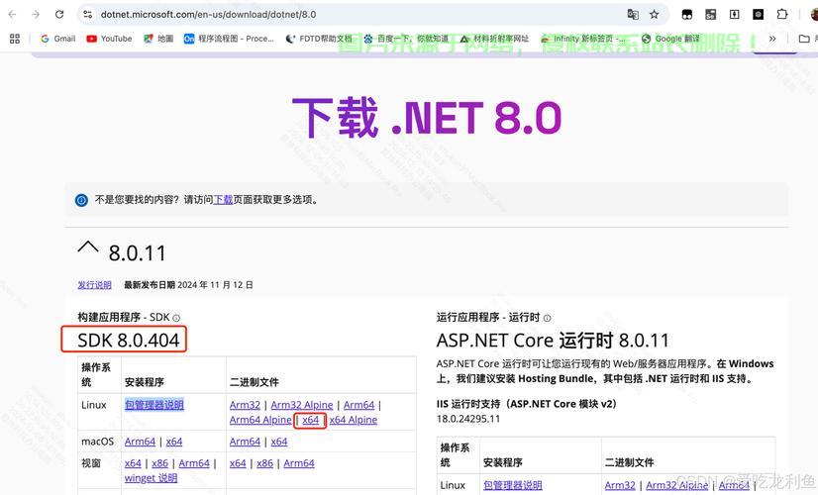Download ASP.NET Core runtime Linux Arm32 binary

point(620,485)
